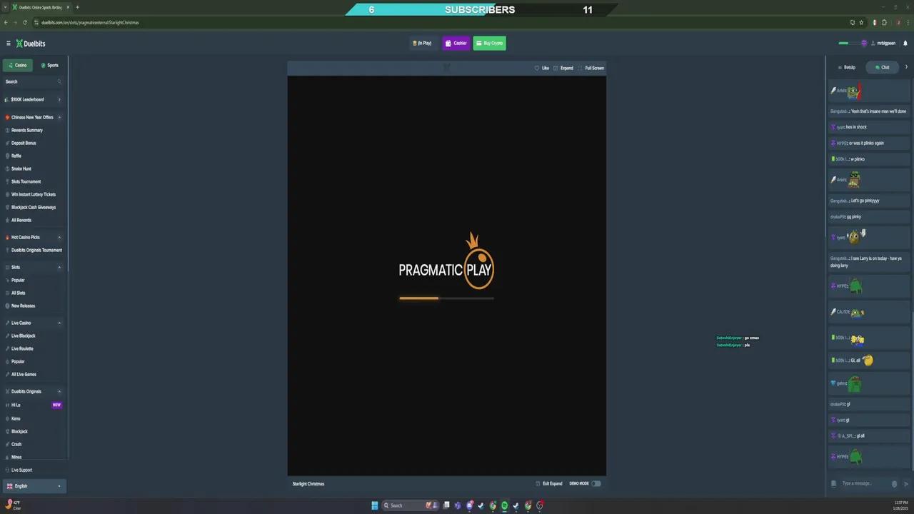Open the Betslip tab
This screenshot has height=514, width=914.
coord(847,67)
